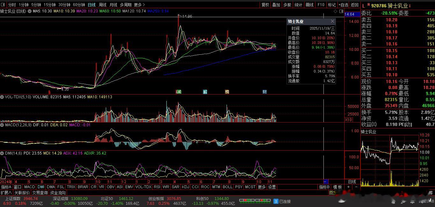Click the − zoom-out button near 模板
This screenshot has height=207, width=435.
coord(356,187)
